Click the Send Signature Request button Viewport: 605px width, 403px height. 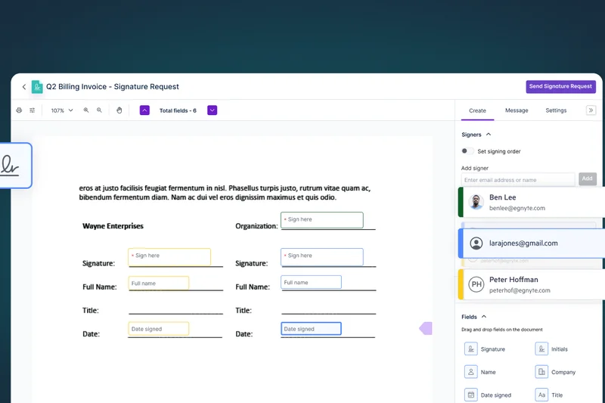(560, 87)
